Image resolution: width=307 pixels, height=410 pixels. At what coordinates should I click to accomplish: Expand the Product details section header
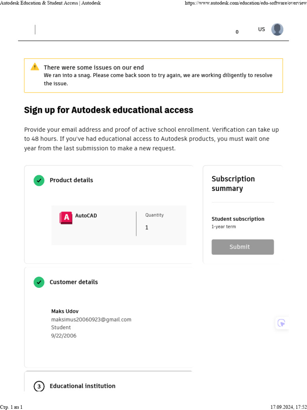(71, 180)
